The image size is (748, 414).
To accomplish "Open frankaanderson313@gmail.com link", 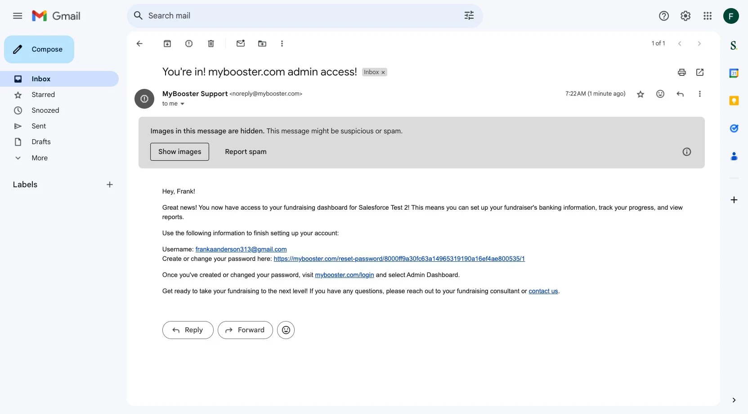I will click(x=241, y=249).
